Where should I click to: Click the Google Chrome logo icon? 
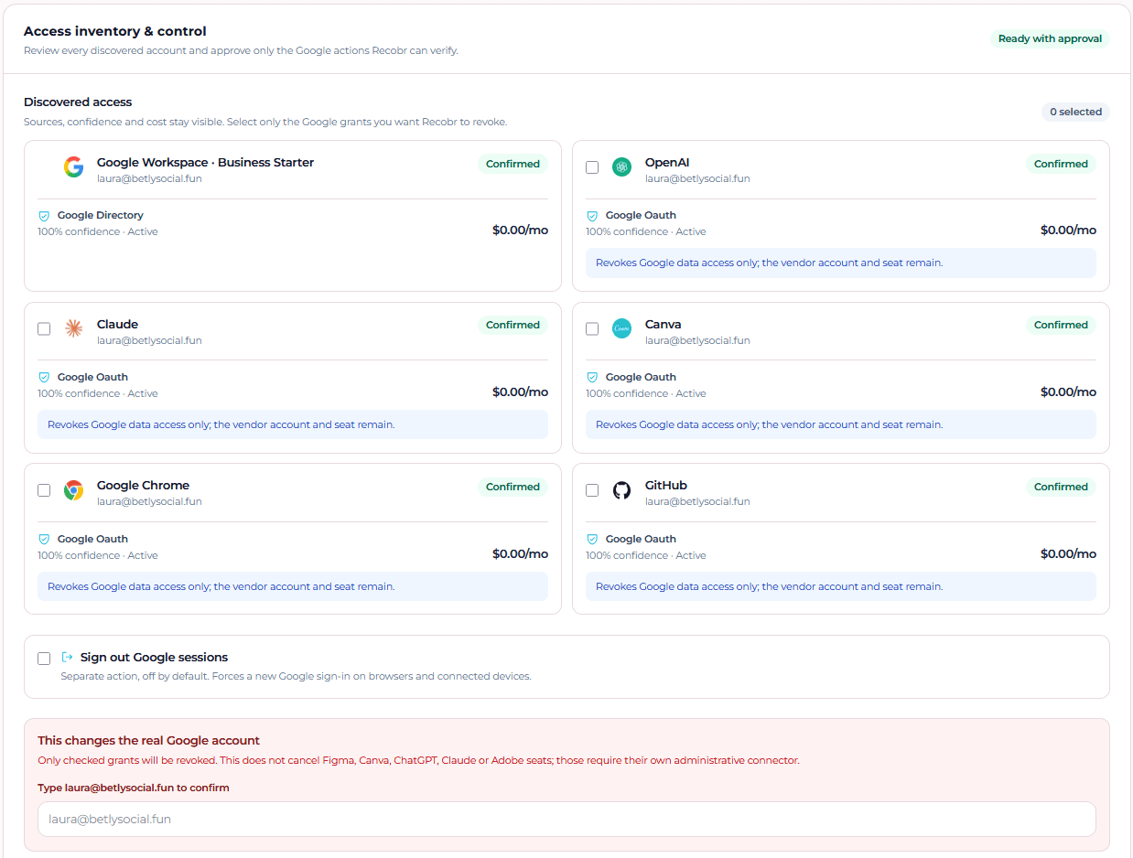click(74, 490)
